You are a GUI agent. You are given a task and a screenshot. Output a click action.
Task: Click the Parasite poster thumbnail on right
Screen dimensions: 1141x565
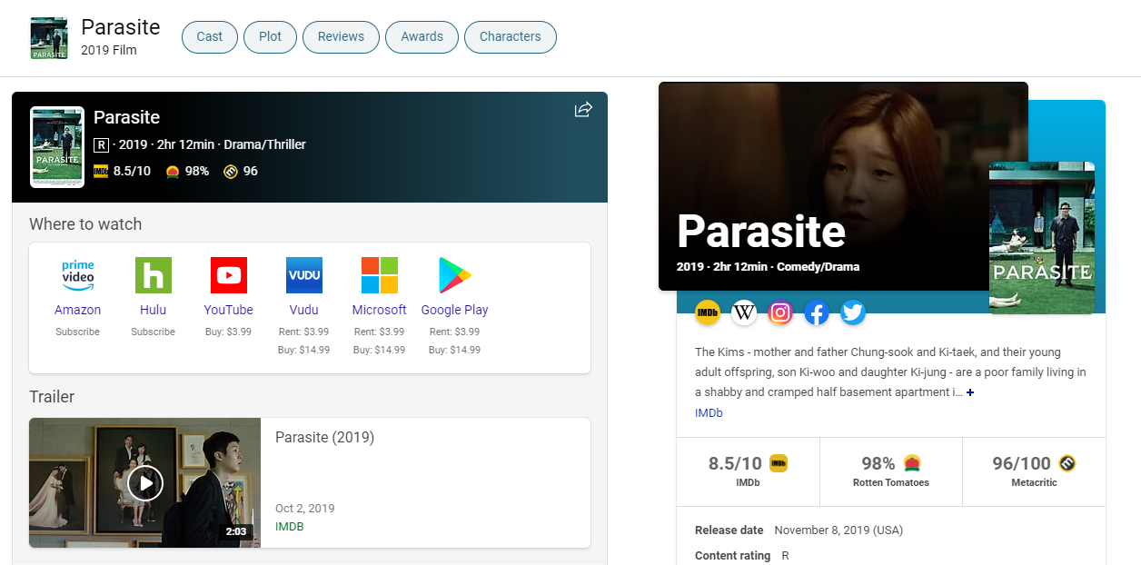pyautogui.click(x=1041, y=237)
